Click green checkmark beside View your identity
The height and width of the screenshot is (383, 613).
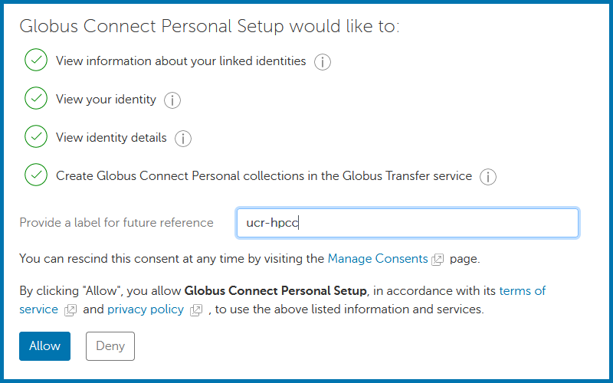[x=36, y=99]
